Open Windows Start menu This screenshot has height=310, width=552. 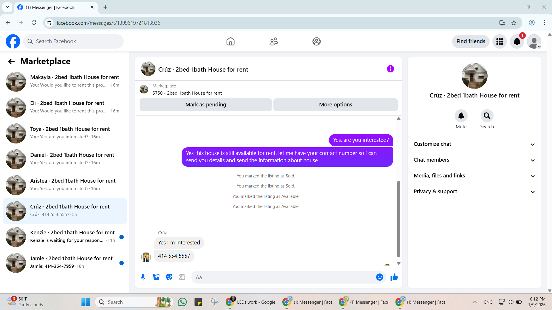(85, 302)
